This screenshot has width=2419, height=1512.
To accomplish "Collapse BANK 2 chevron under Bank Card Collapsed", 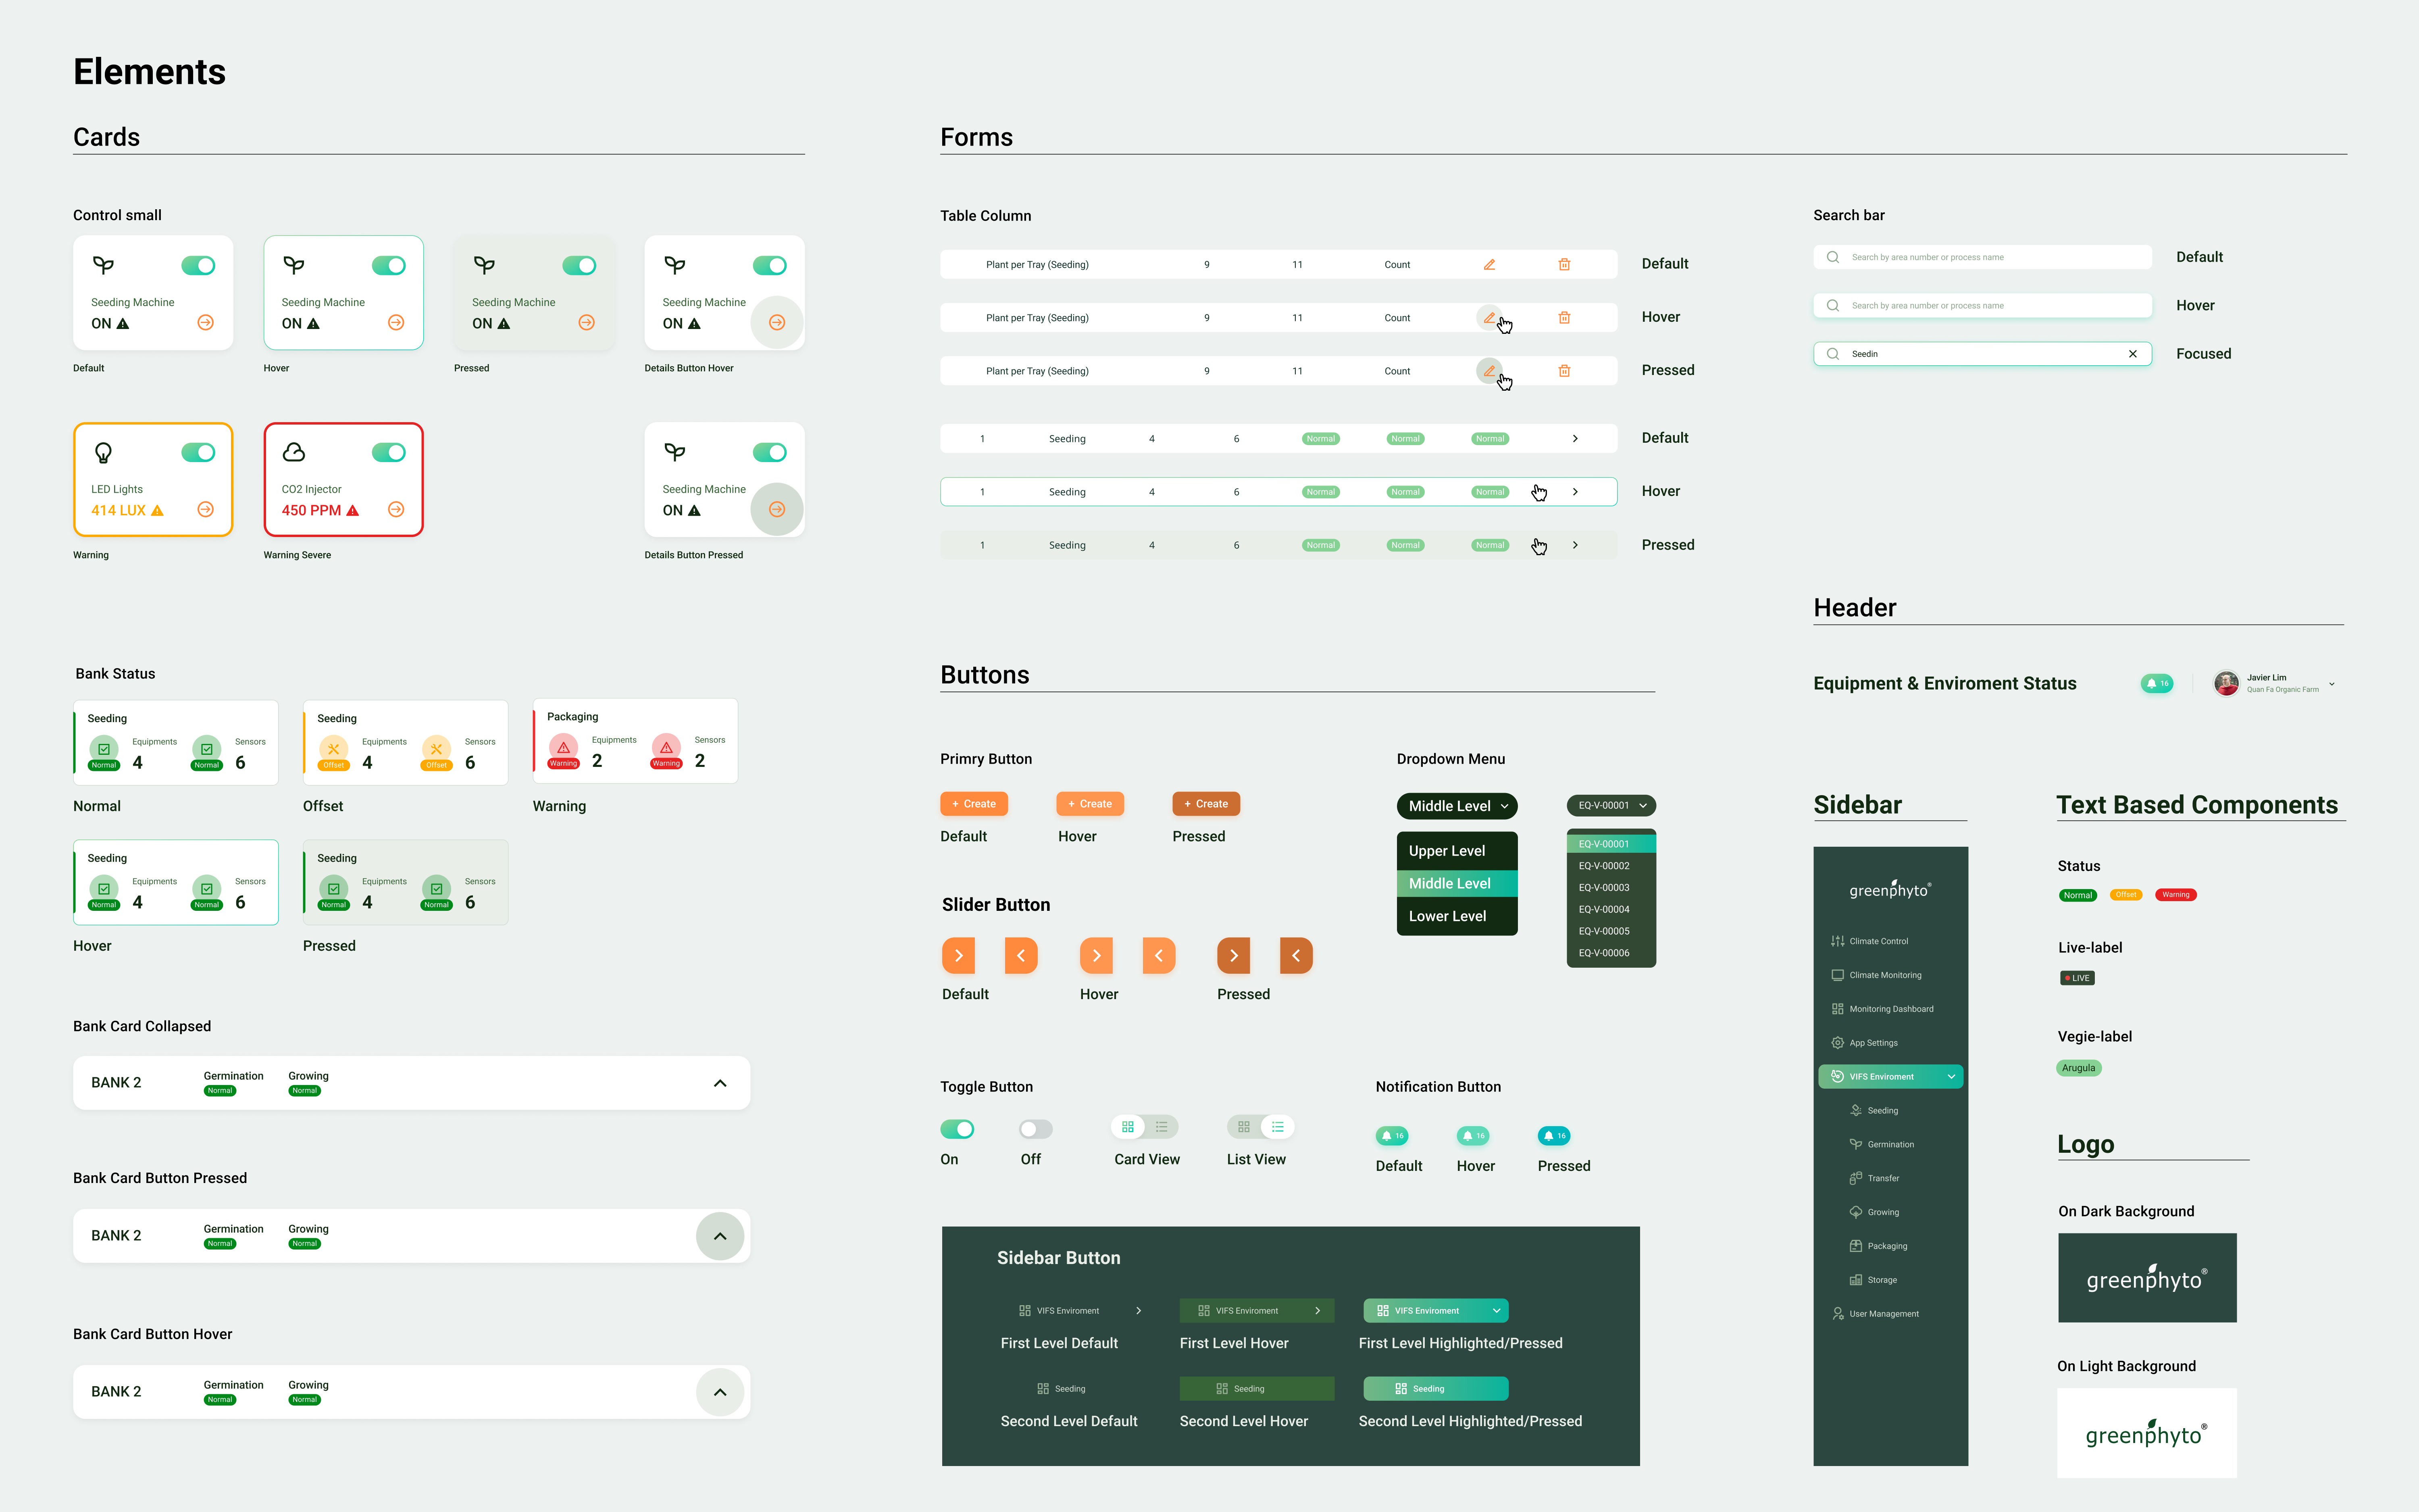I will pyautogui.click(x=720, y=1084).
